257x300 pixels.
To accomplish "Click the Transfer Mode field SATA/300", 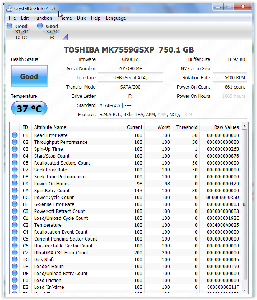I will (130, 87).
